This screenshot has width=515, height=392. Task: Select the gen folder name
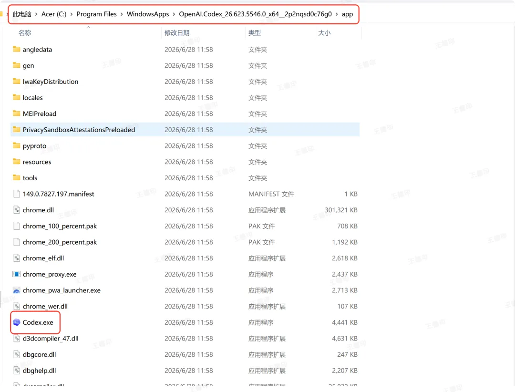pyautogui.click(x=28, y=66)
